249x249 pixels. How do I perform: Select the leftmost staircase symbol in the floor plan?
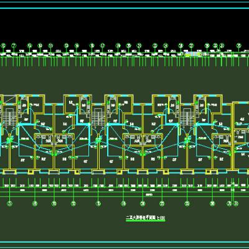click(9, 117)
